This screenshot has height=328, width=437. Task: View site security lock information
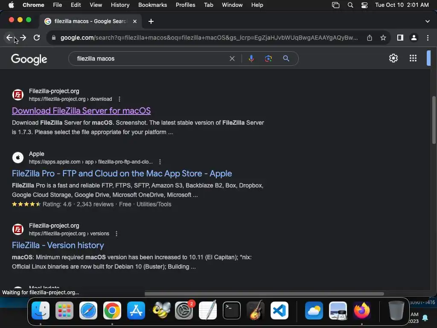(54, 38)
